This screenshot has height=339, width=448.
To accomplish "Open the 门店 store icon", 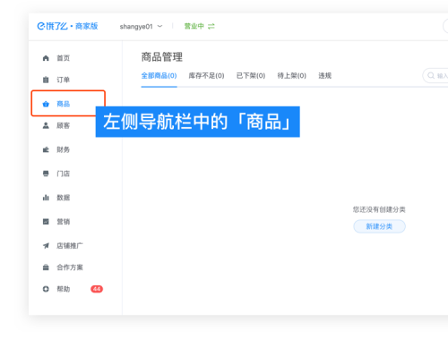I will click(46, 174).
